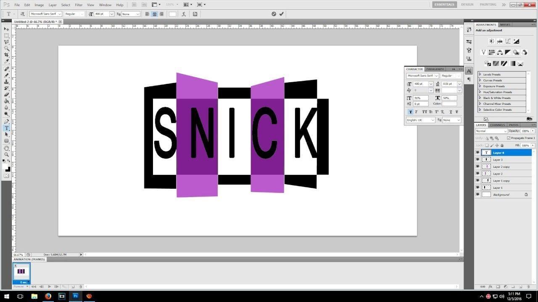
Task: Open the Windows Start menu
Action: pyautogui.click(x=6, y=296)
